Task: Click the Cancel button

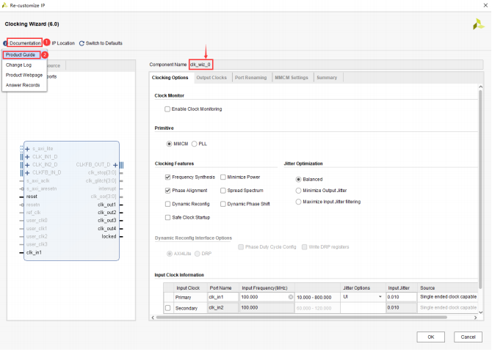Action: [x=468, y=337]
